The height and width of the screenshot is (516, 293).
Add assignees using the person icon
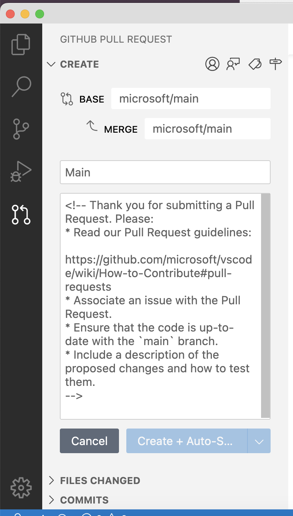click(x=212, y=64)
